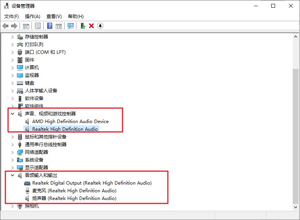The image size is (300, 220).
Task: Open the 文件(F) menu
Action: 12,17
